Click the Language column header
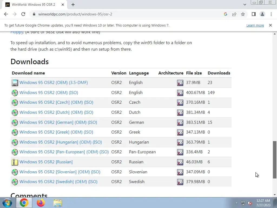Viewport: 277px width, 208px height. tap(139, 73)
